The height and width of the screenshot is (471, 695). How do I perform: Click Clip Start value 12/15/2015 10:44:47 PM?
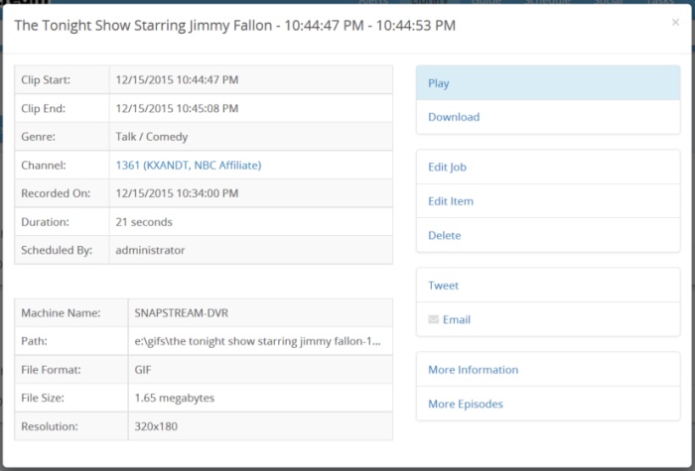[177, 80]
